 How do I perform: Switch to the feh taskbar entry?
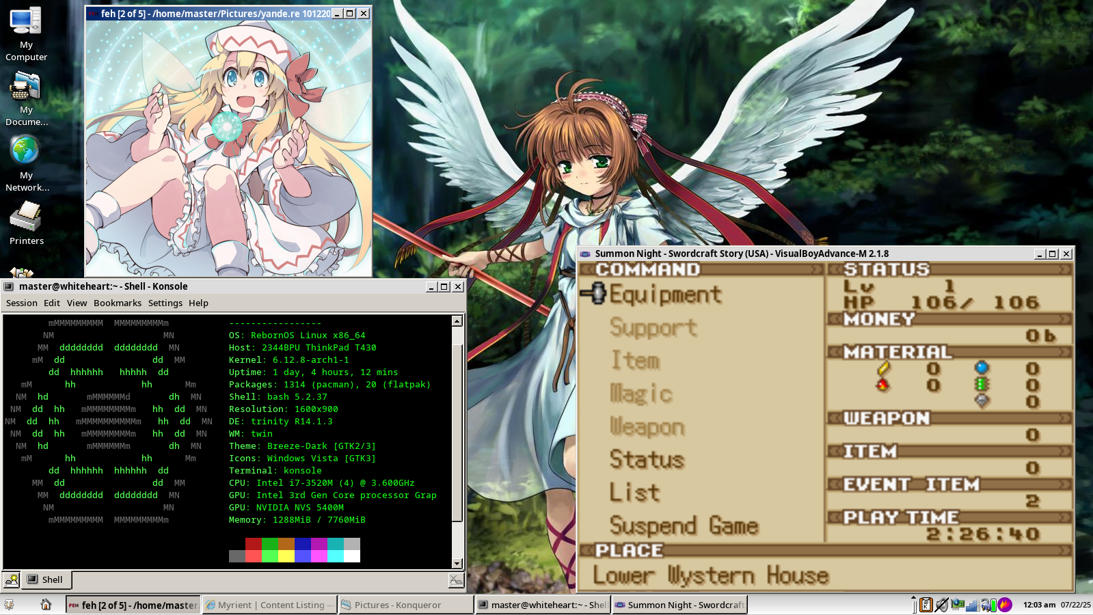tap(133, 605)
